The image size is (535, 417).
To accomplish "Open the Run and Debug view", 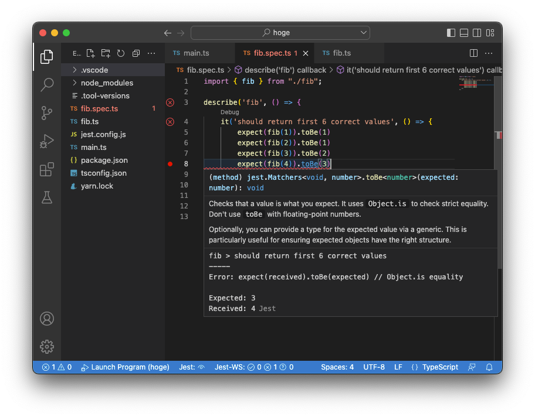I will click(x=47, y=141).
